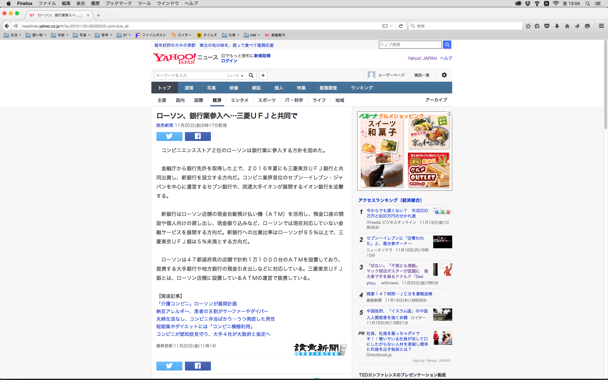Share article with top Twitter button
The image size is (608, 380).
(169, 136)
